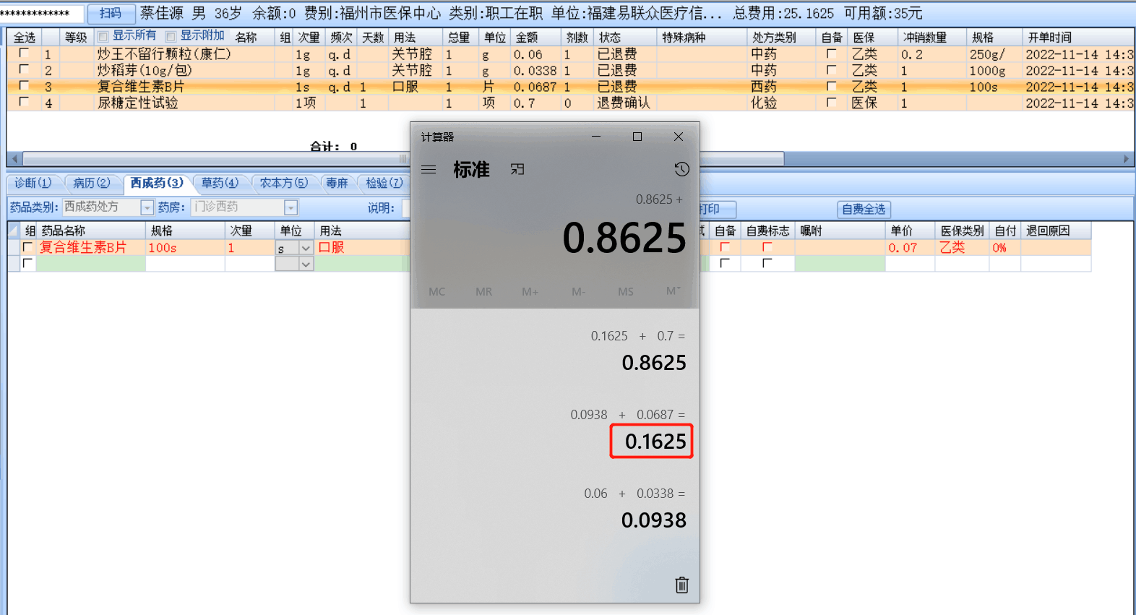Close the calculator window

[679, 137]
